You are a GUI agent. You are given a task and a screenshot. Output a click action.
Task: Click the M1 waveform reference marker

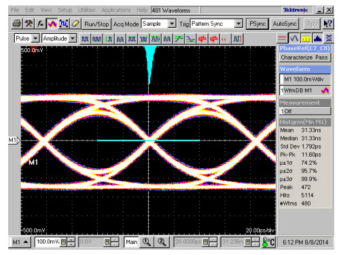point(14,140)
